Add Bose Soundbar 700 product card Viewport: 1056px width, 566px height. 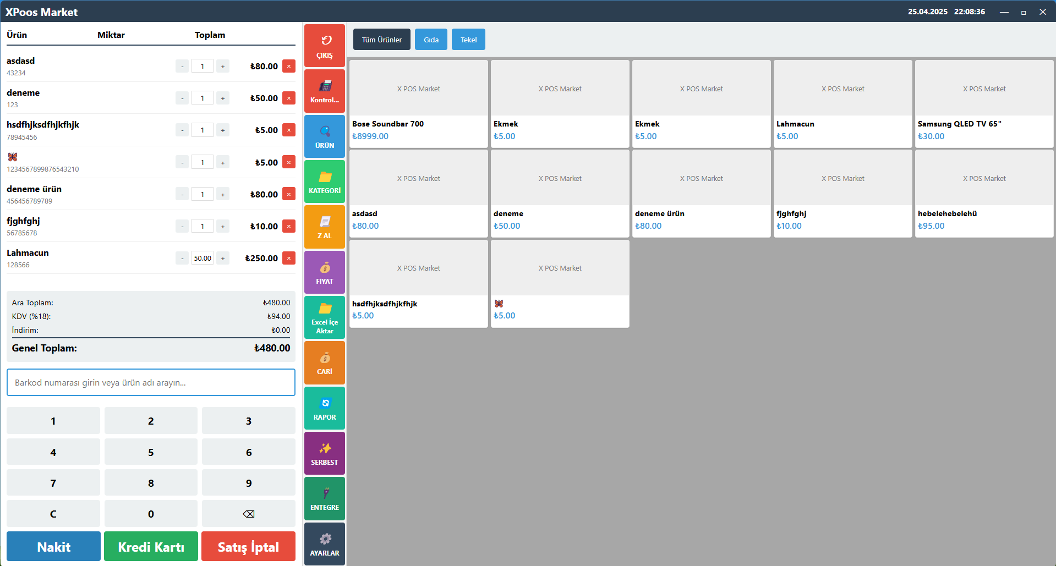pos(418,104)
